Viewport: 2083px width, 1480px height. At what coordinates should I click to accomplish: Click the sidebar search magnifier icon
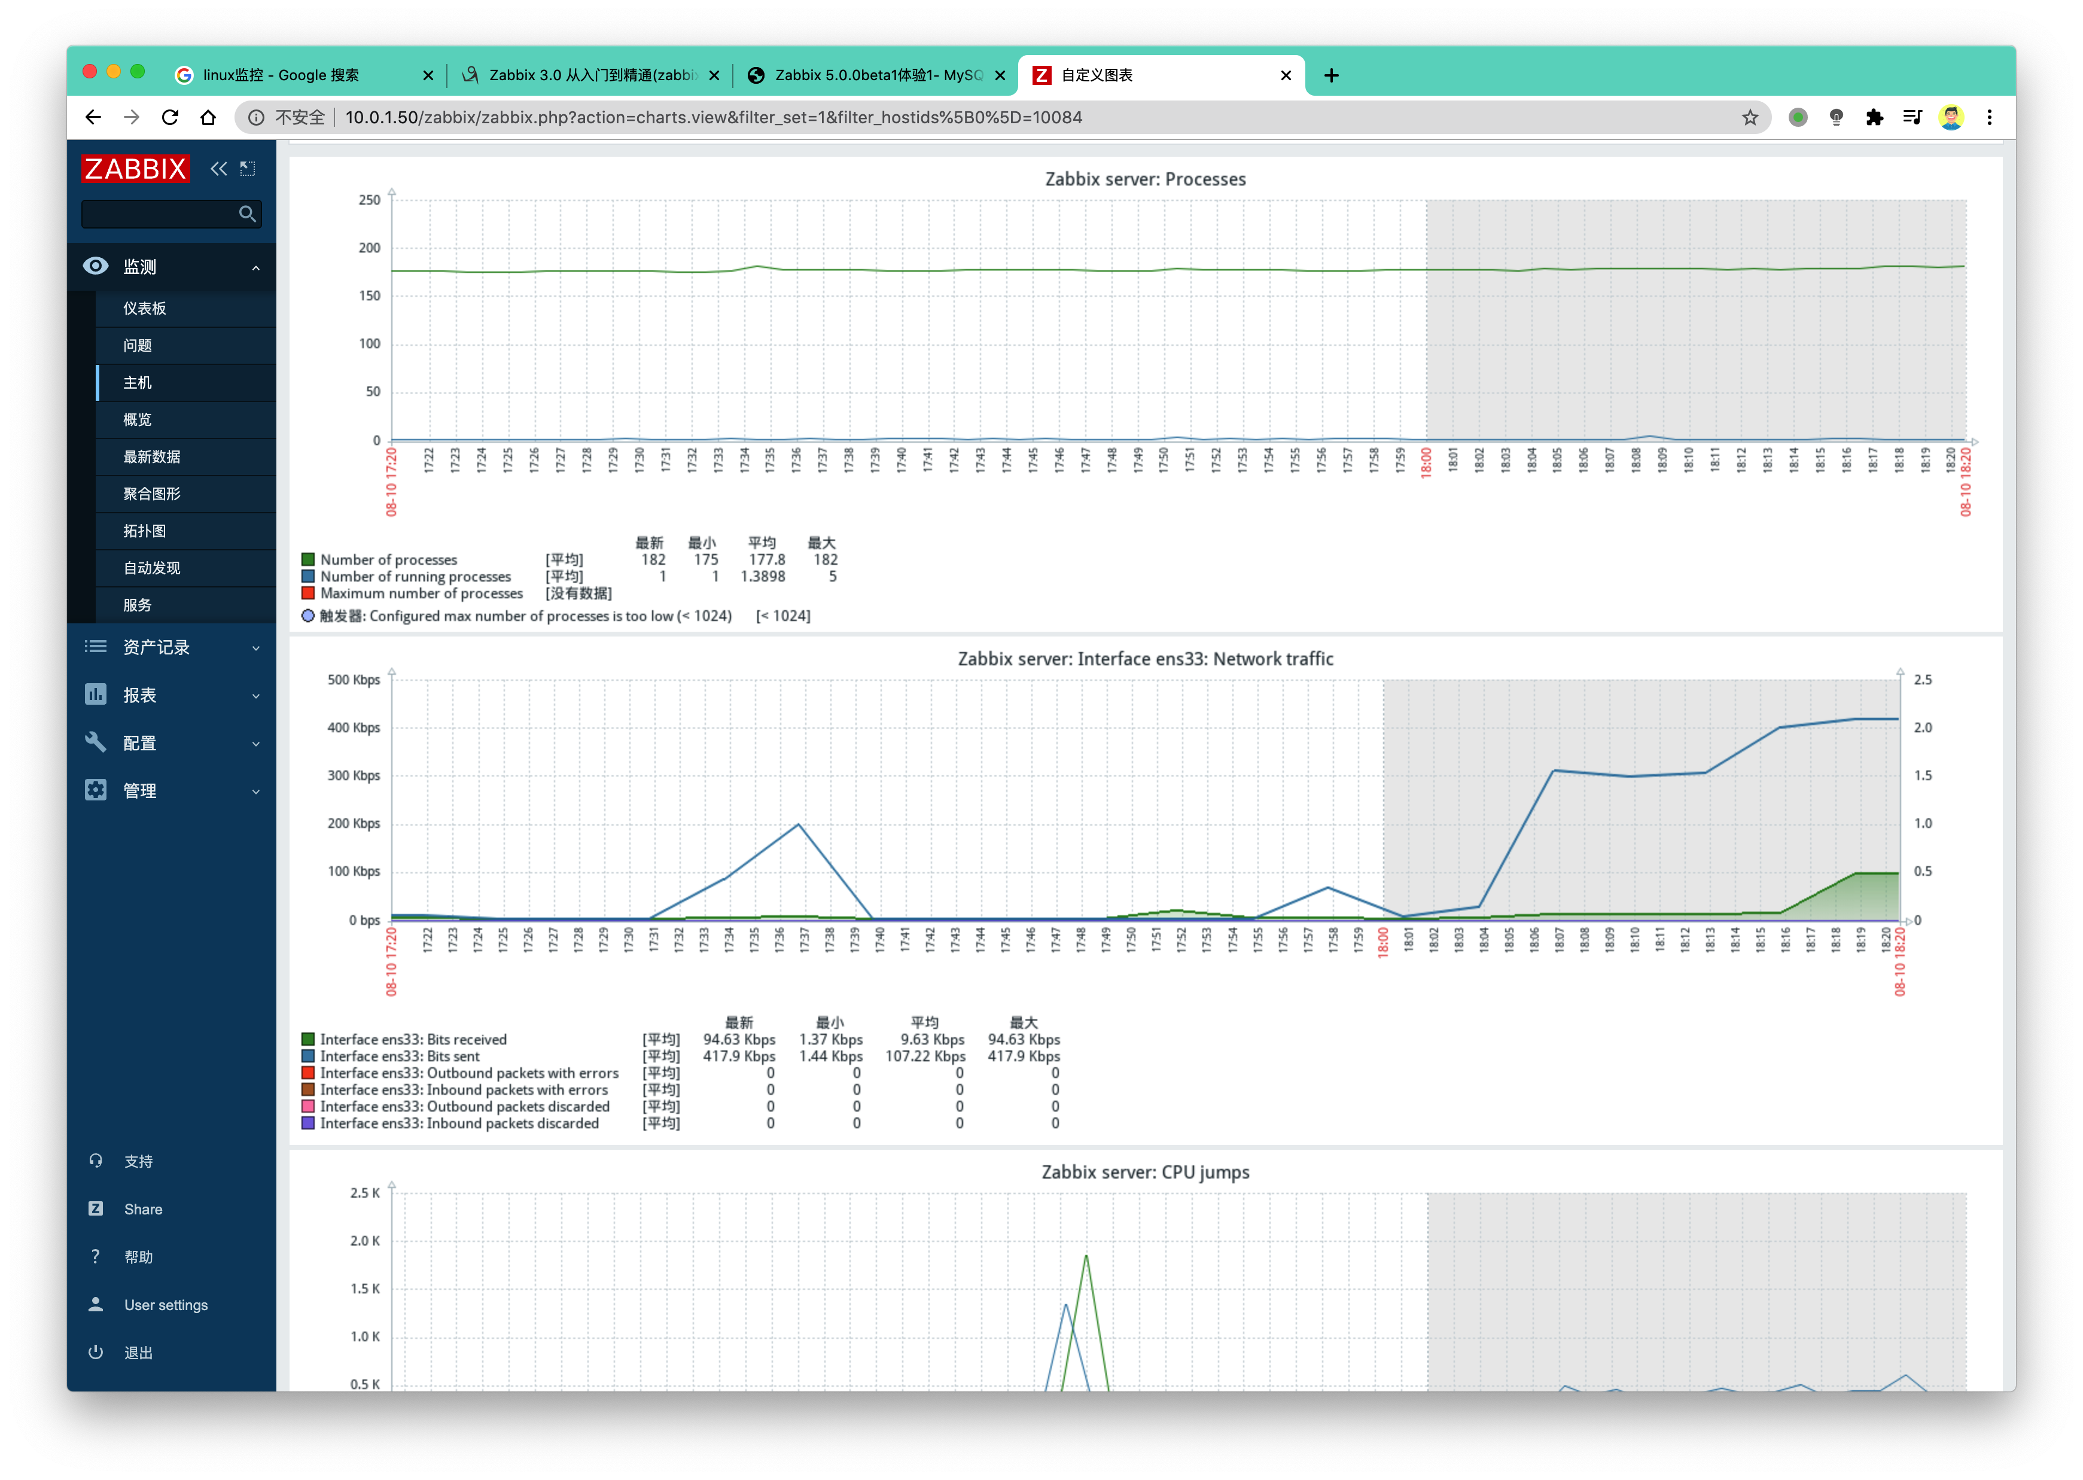point(247,213)
